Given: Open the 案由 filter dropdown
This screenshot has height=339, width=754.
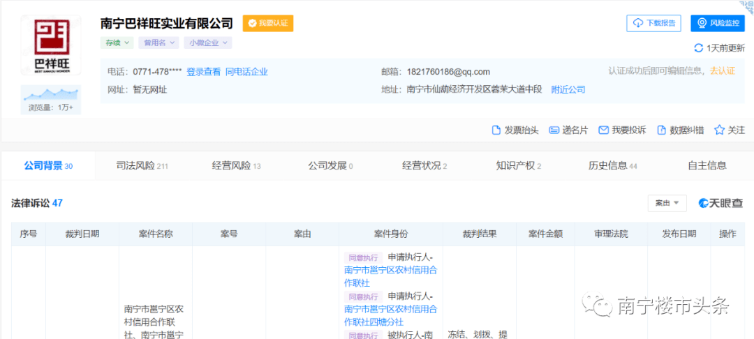Looking at the screenshot, I should [667, 203].
